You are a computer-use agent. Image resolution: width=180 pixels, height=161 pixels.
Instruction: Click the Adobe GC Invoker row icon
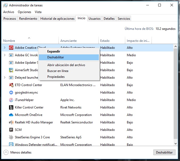point(11,55)
